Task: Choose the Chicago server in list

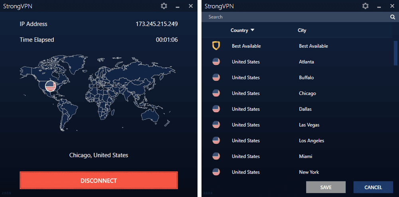Action: pos(297,93)
